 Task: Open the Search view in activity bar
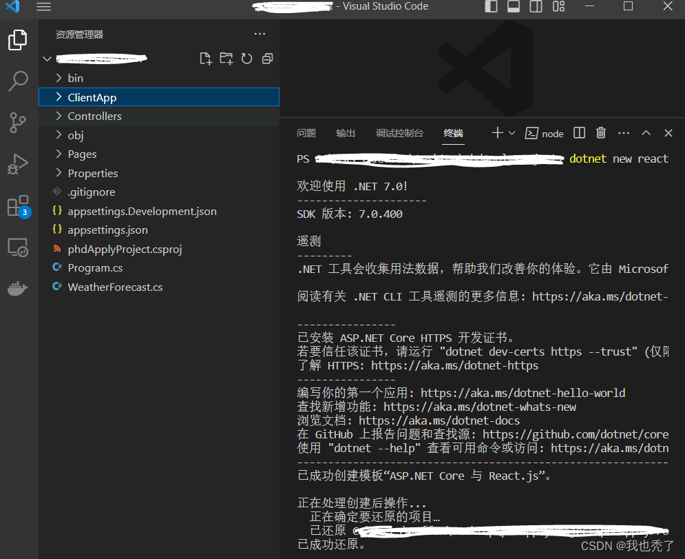[x=18, y=81]
